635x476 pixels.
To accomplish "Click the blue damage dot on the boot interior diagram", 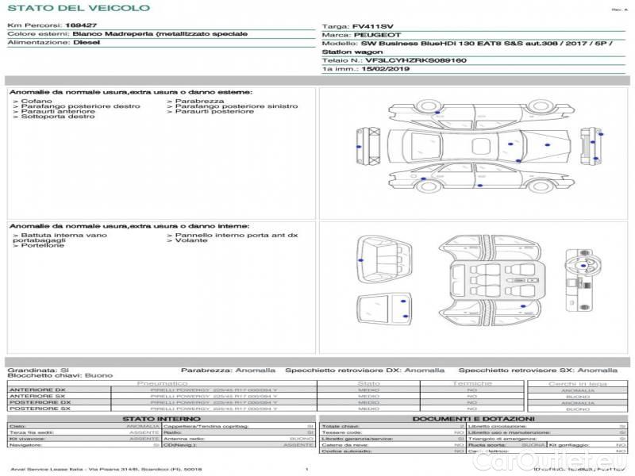I will (361, 260).
